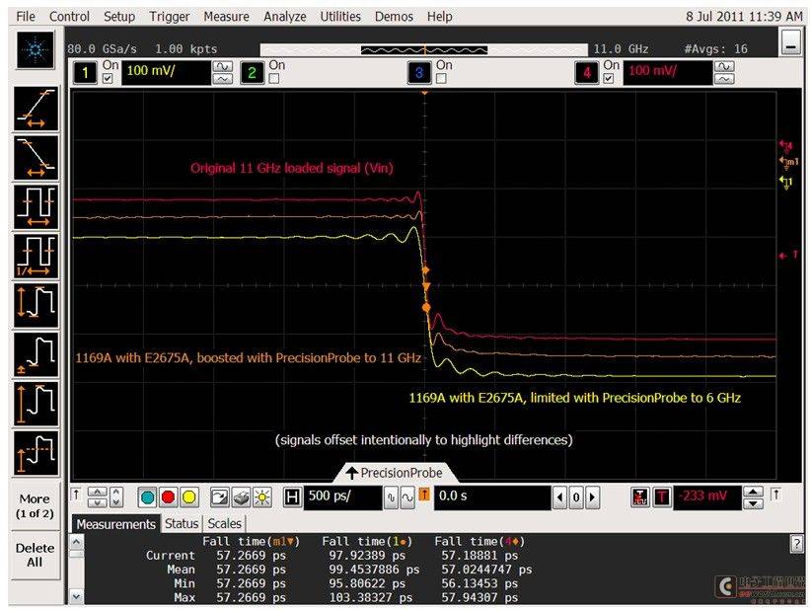Decrease channel 1 vertical scale (smaller waveform)

pos(223,79)
